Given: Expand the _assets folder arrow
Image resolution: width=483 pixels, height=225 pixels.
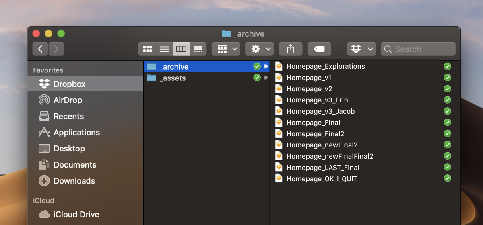Looking at the screenshot, I should click(266, 78).
